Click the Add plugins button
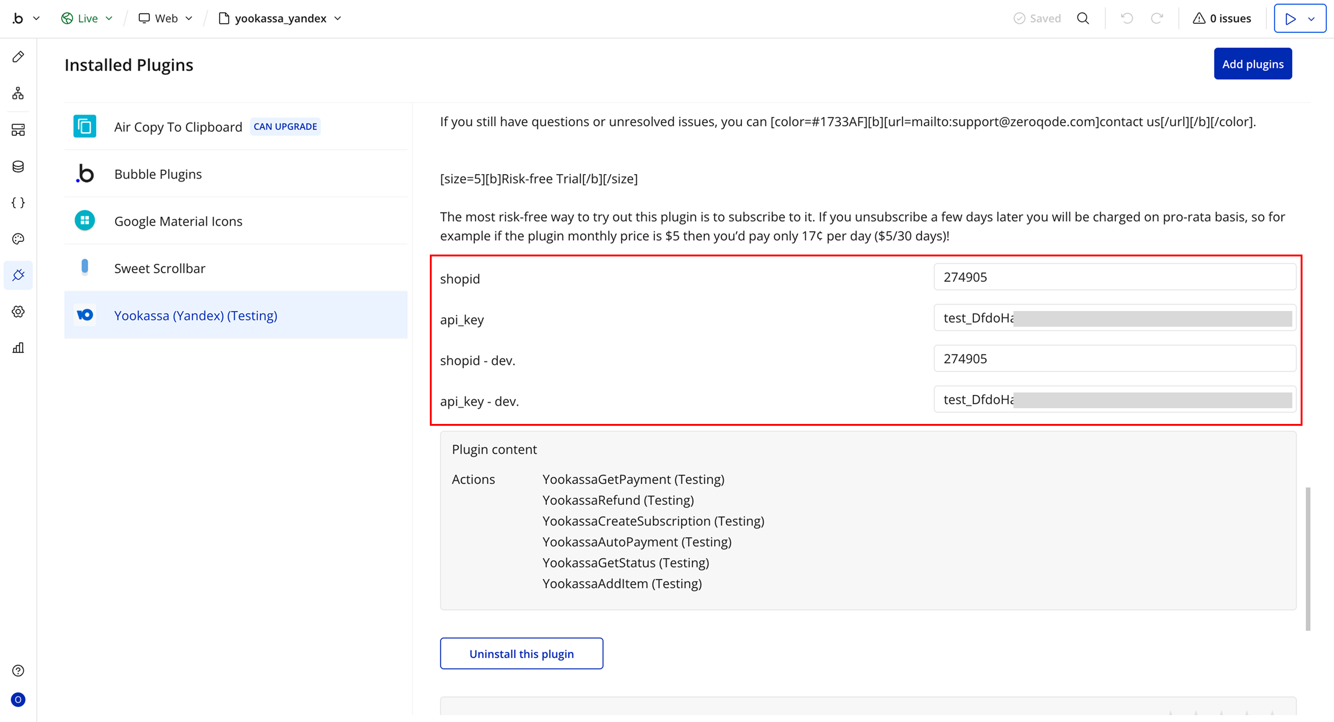1334x722 pixels. coord(1252,64)
